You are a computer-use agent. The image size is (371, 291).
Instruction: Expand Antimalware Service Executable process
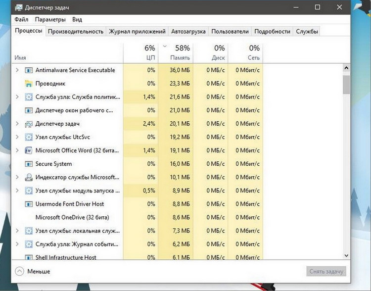(x=17, y=70)
